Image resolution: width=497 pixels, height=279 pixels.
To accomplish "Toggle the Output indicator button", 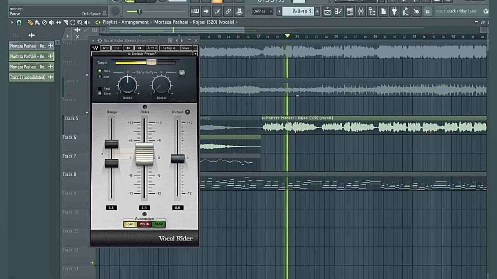I will (x=188, y=112).
